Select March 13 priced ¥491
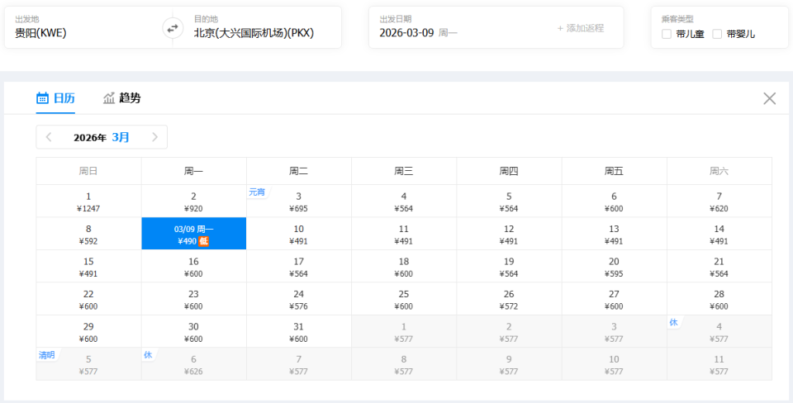Viewport: 793px width, 403px height. (615, 234)
